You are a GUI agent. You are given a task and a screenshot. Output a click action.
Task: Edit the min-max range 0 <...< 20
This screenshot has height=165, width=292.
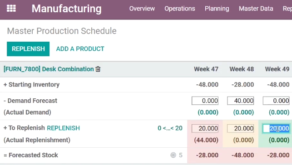pyautogui.click(x=170, y=128)
